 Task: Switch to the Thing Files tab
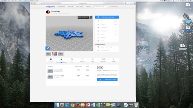pyautogui.click(x=61, y=60)
